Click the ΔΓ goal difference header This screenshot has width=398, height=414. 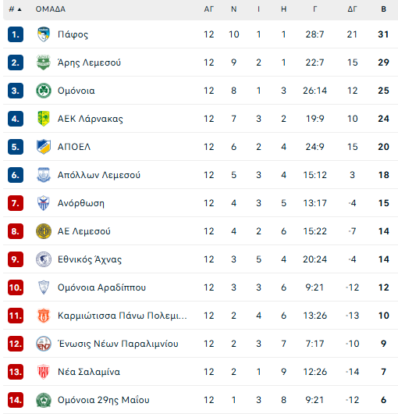coord(352,9)
